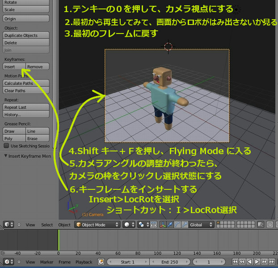
Task: Click the Start frame field
Action: click(128, 262)
